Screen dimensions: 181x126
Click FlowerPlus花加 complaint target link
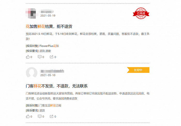tap(49, 46)
